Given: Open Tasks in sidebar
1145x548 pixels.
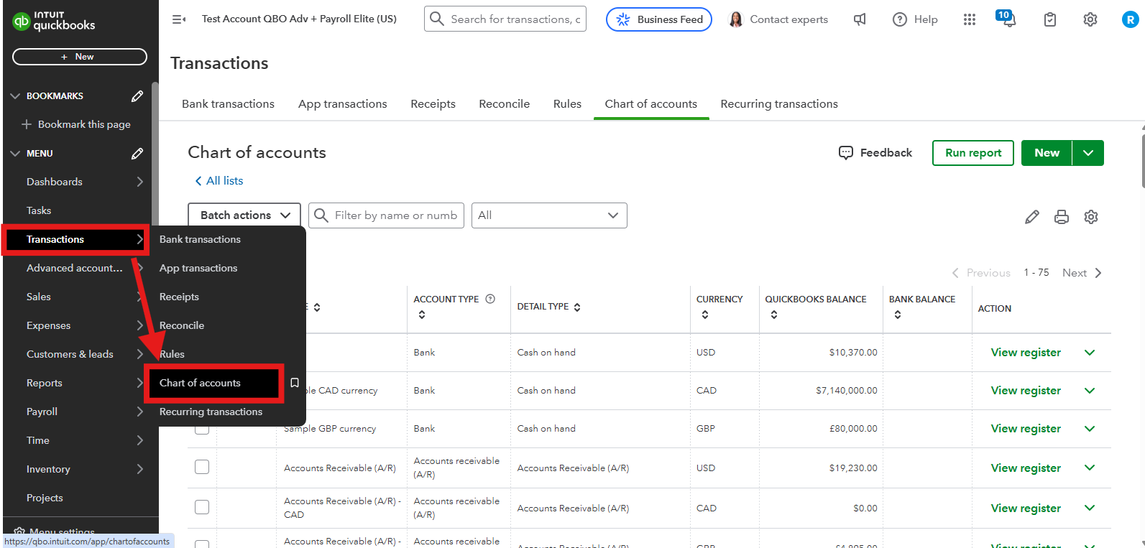Looking at the screenshot, I should coord(39,211).
